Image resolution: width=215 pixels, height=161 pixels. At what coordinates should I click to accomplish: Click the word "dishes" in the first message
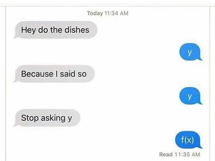click(77, 30)
